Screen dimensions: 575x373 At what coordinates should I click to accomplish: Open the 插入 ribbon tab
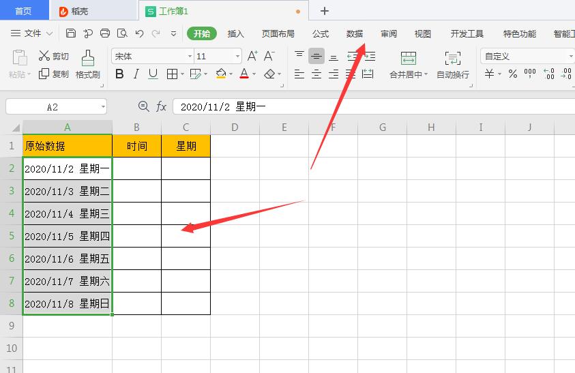coord(235,33)
